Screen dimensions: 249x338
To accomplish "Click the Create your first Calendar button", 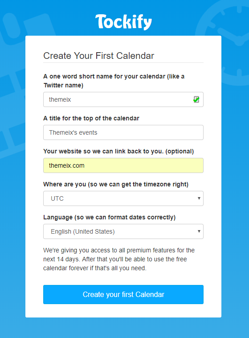I will tap(123, 294).
